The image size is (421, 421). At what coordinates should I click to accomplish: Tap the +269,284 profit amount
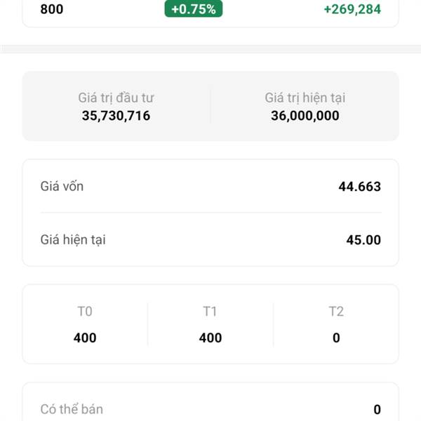click(352, 10)
